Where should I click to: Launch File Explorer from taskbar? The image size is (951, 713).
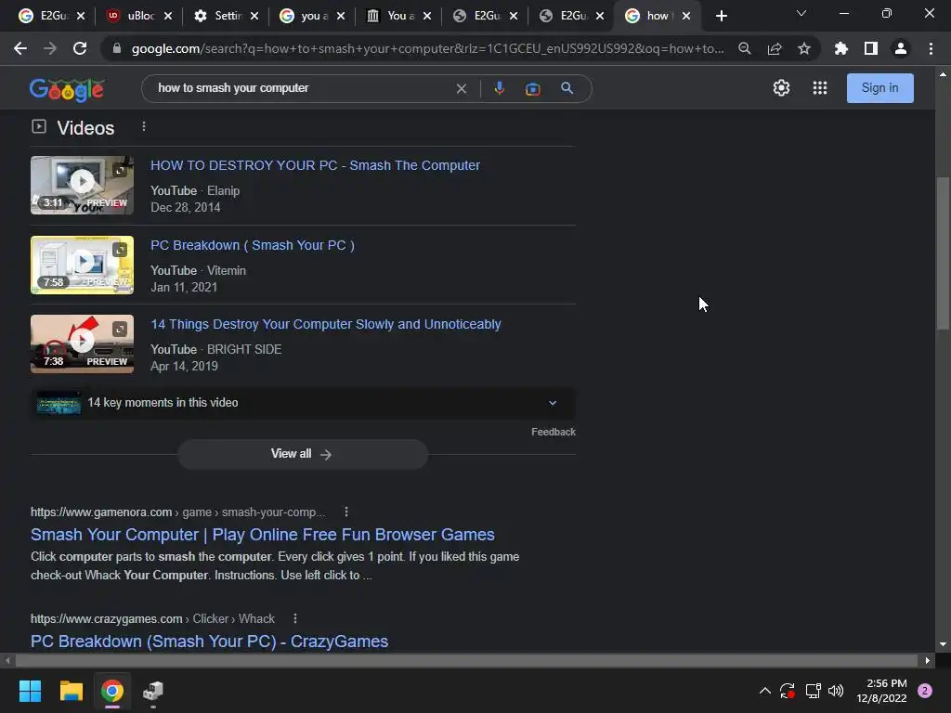[x=71, y=691]
